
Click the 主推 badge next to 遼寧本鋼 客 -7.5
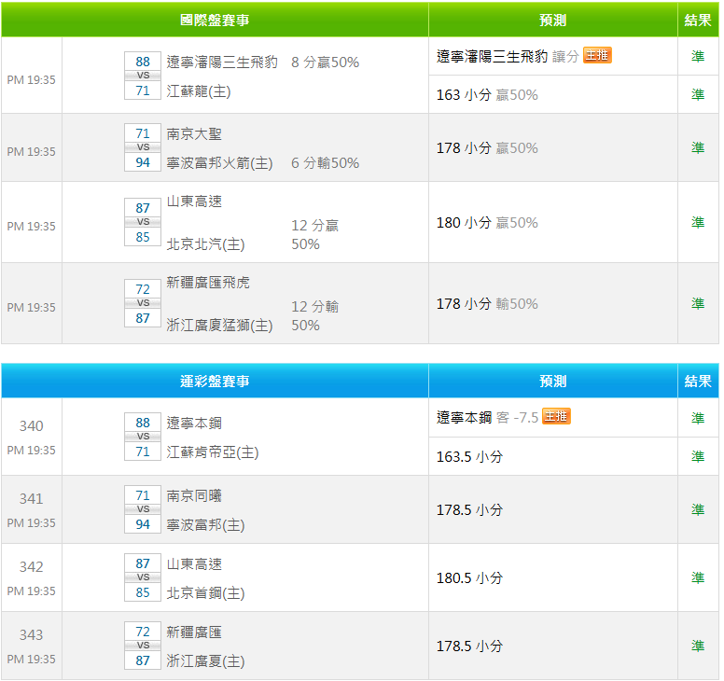[556, 417]
